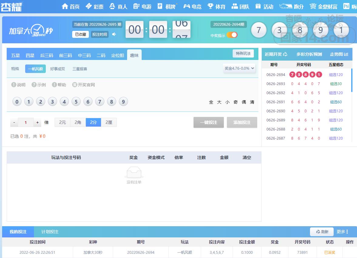Open the 开奖官网 official site icon
Viewport: 357px width, 258px height.
click(75, 85)
